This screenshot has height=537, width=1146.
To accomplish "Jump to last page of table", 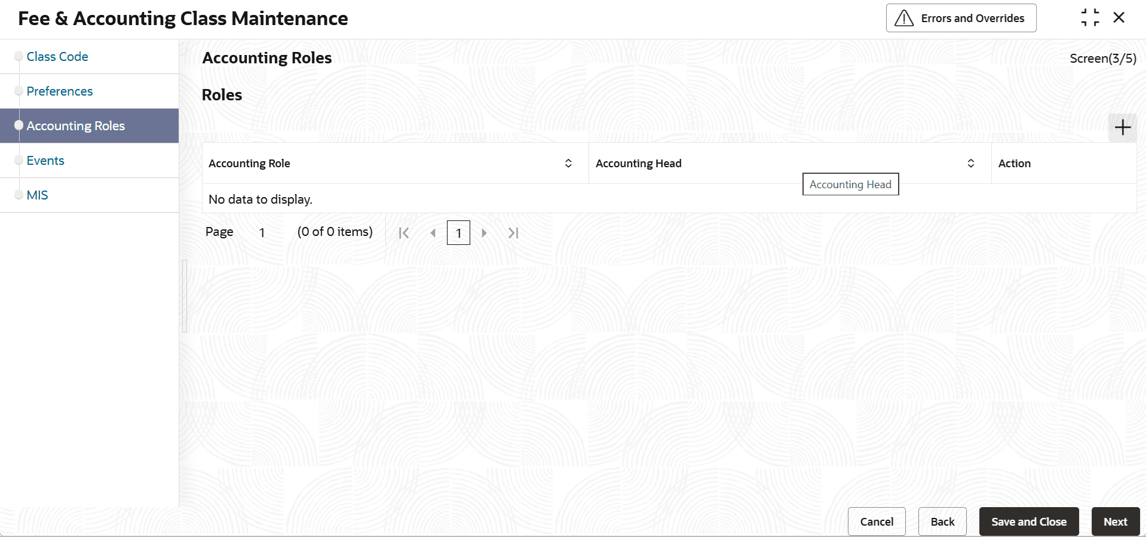I will pos(513,233).
